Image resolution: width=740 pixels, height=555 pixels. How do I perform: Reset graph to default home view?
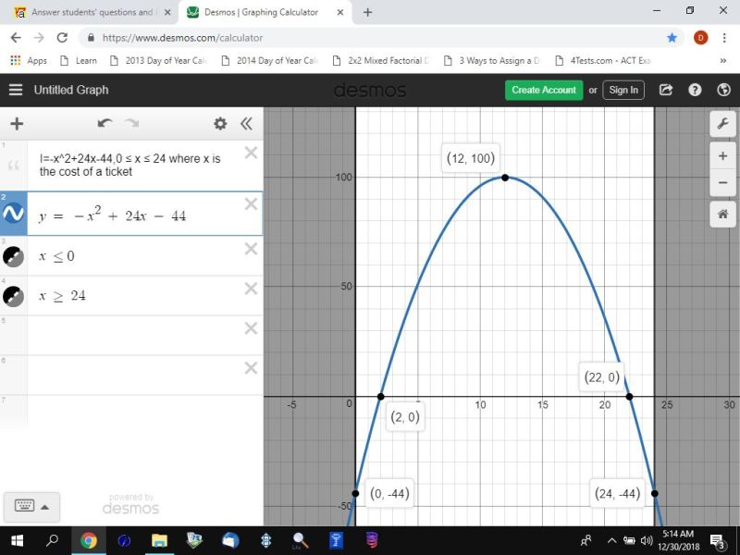coord(722,215)
